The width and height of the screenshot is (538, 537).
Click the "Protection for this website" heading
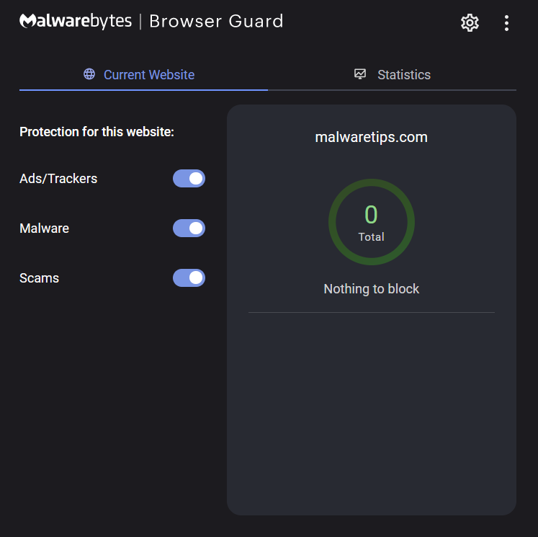[x=97, y=132]
